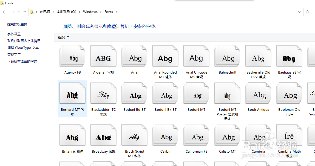Select the Book Antiqua font icon
This screenshot has width=315, height=166.
click(258, 94)
